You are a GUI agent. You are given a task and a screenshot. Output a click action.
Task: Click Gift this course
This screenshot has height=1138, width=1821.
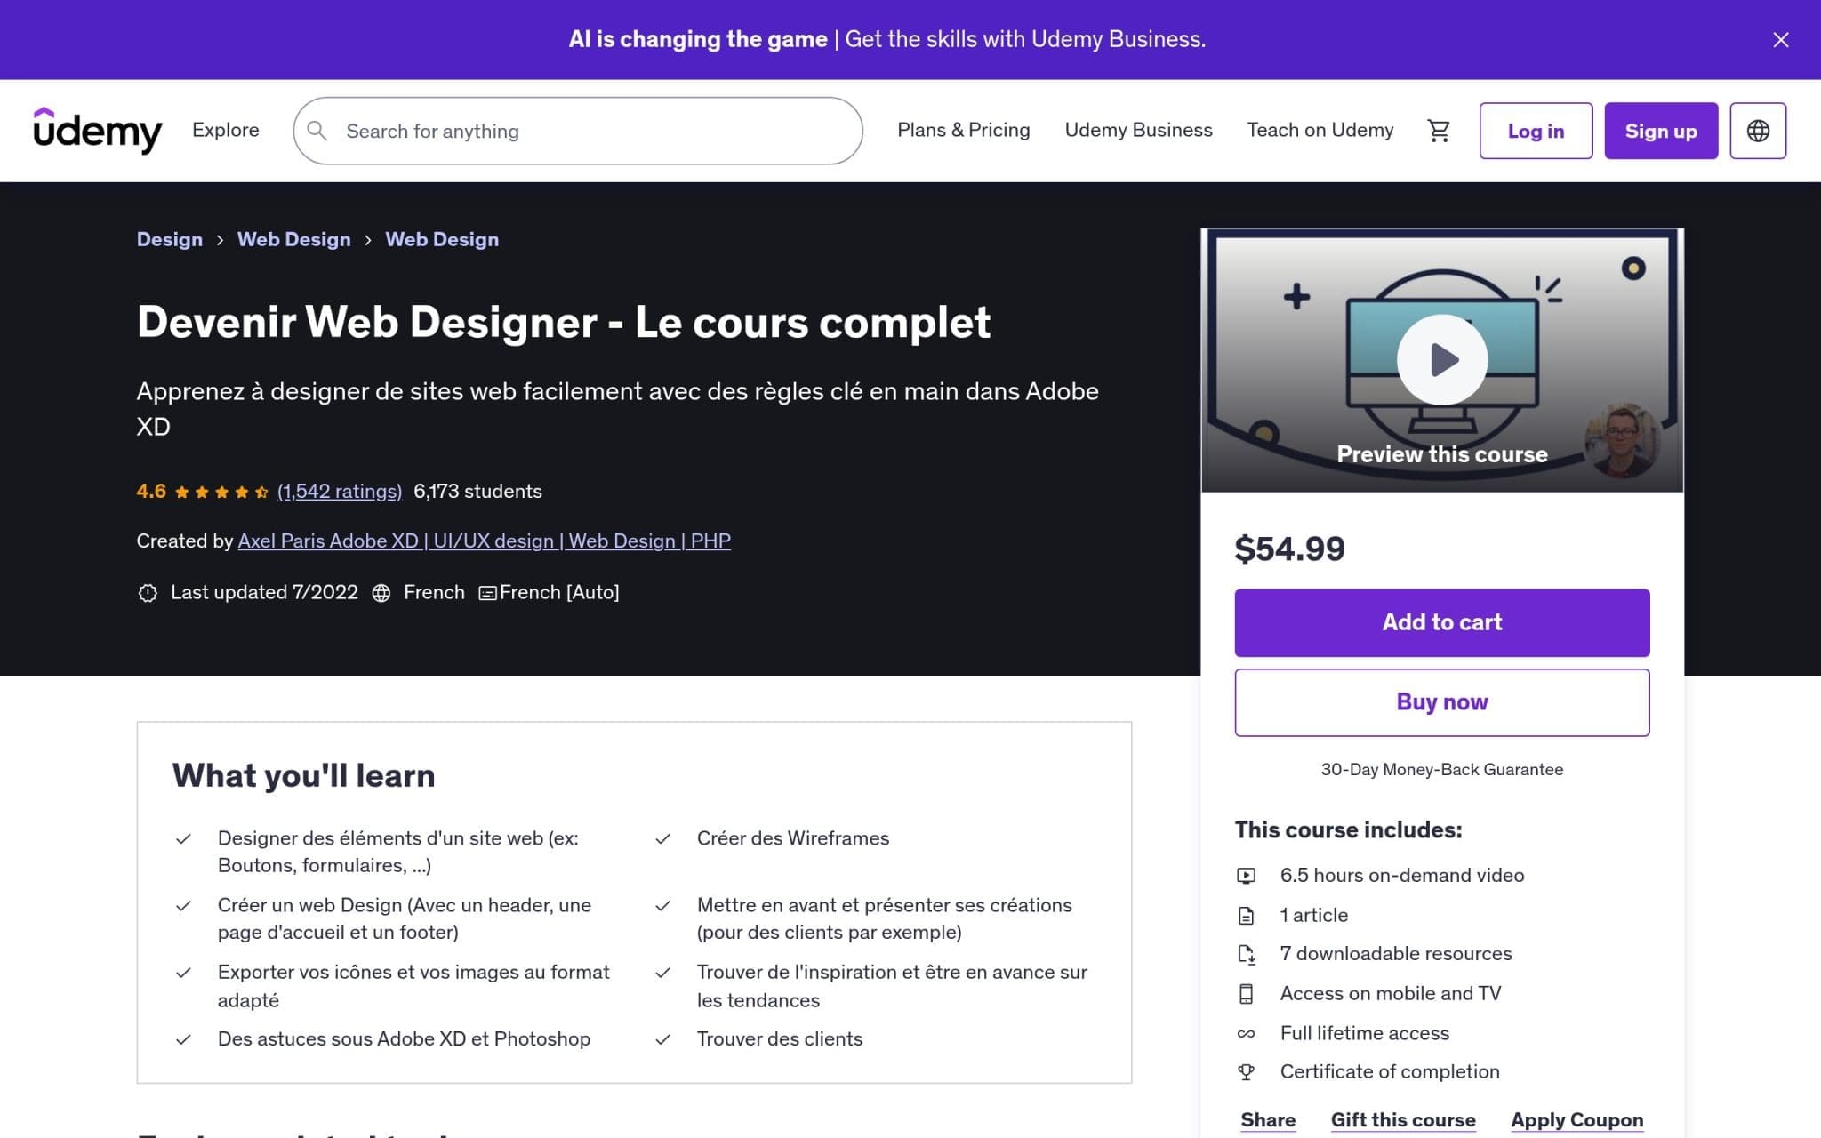click(x=1403, y=1120)
